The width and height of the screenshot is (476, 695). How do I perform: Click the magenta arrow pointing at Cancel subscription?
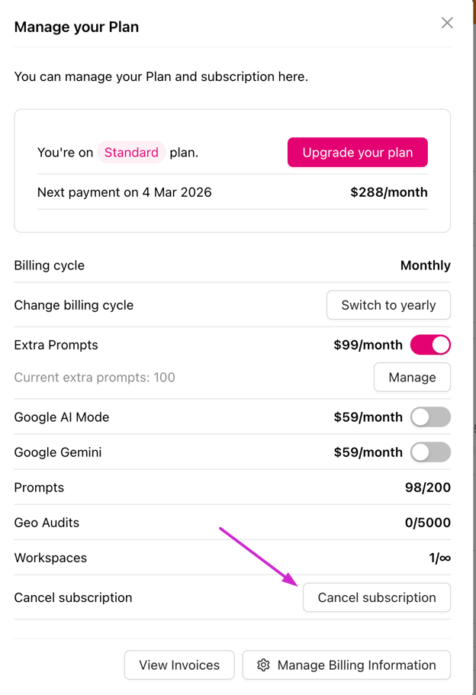point(259,555)
